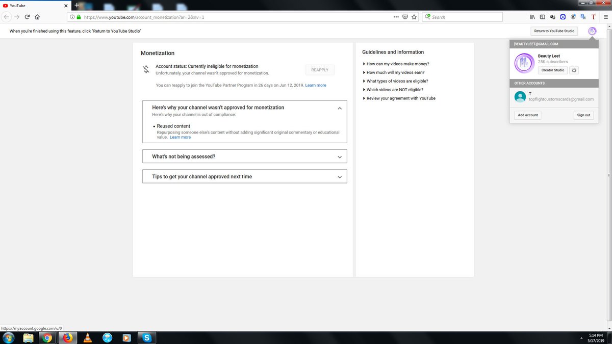Click the Sign out button

click(583, 115)
